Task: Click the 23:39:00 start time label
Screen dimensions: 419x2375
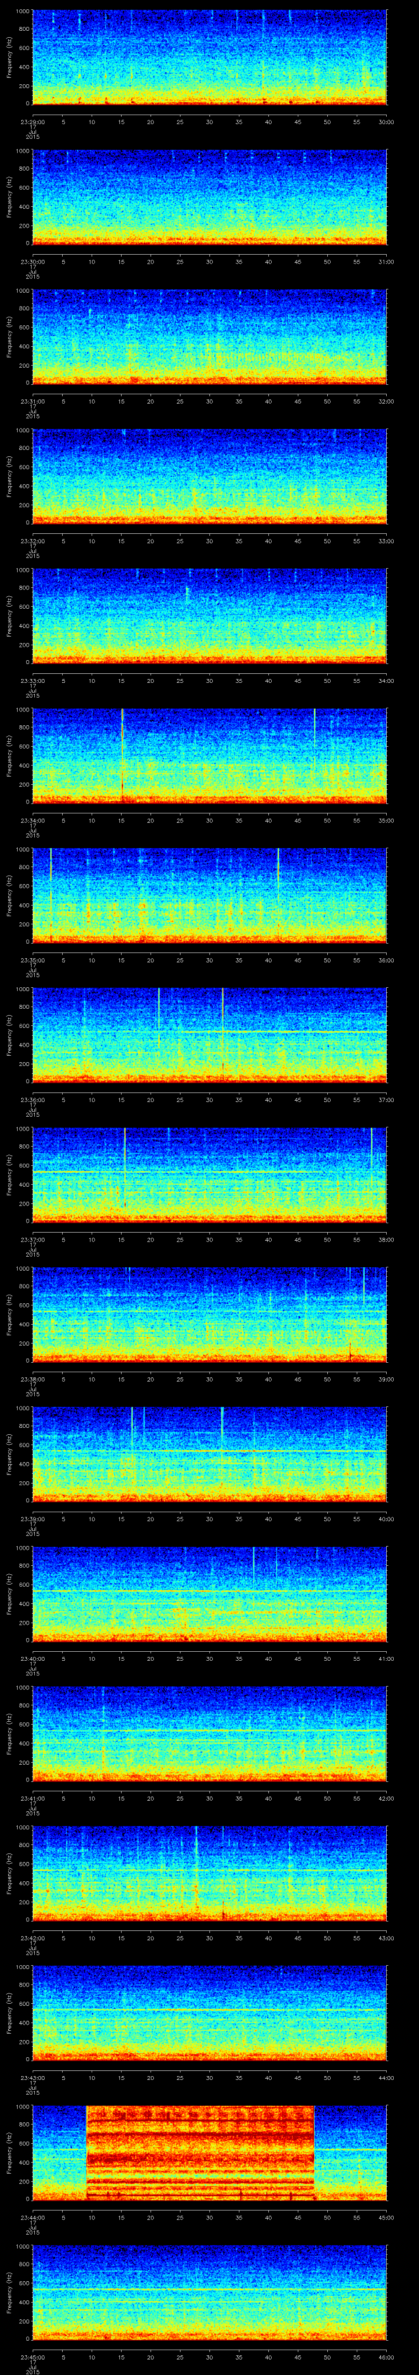Action: tap(33, 1519)
